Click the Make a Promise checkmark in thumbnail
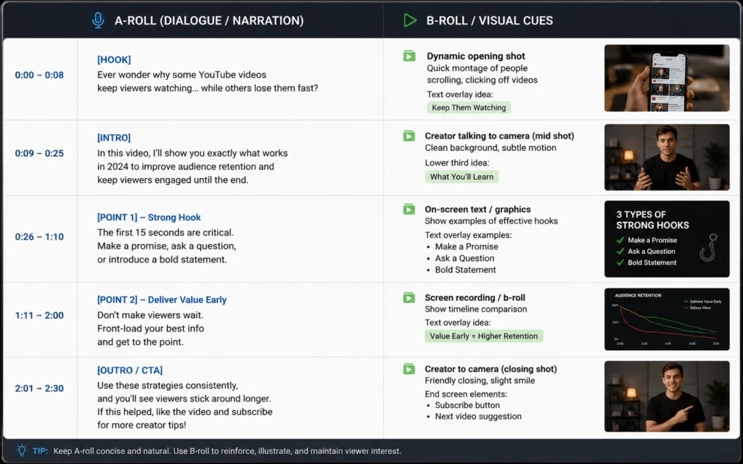 [x=620, y=240]
